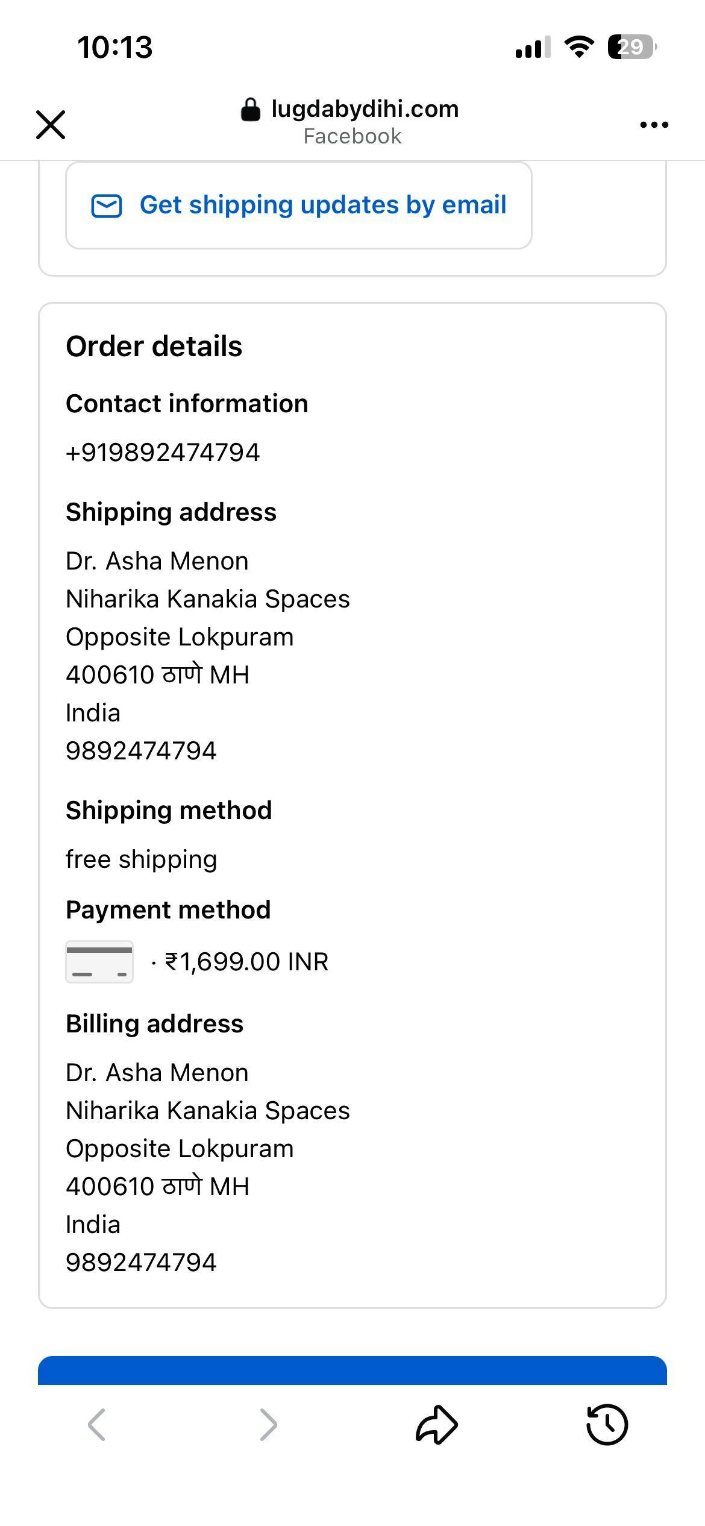Tap the share arrow icon

coord(437,1425)
